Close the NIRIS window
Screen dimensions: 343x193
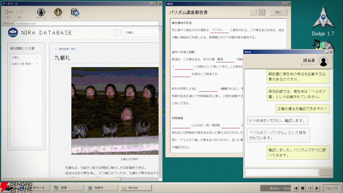point(289,4)
